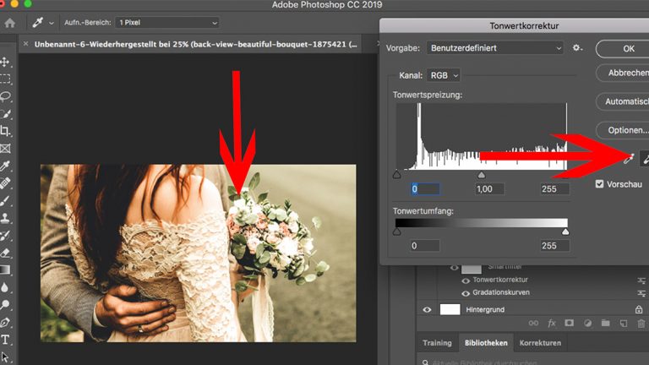Select the Frame tool

click(5, 148)
